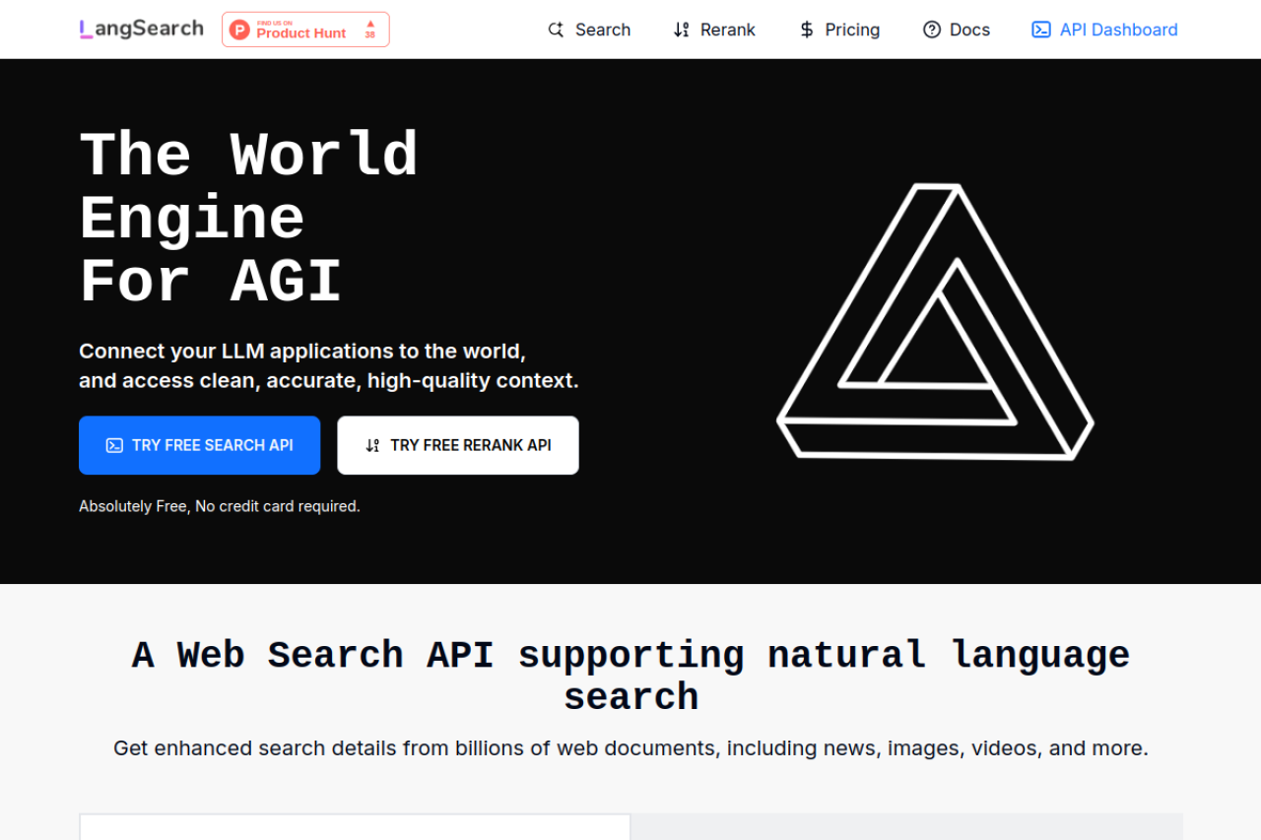Screen dimensions: 1261x840
Task: Click 'Connect your LLM applications' tagline
Action: (329, 365)
